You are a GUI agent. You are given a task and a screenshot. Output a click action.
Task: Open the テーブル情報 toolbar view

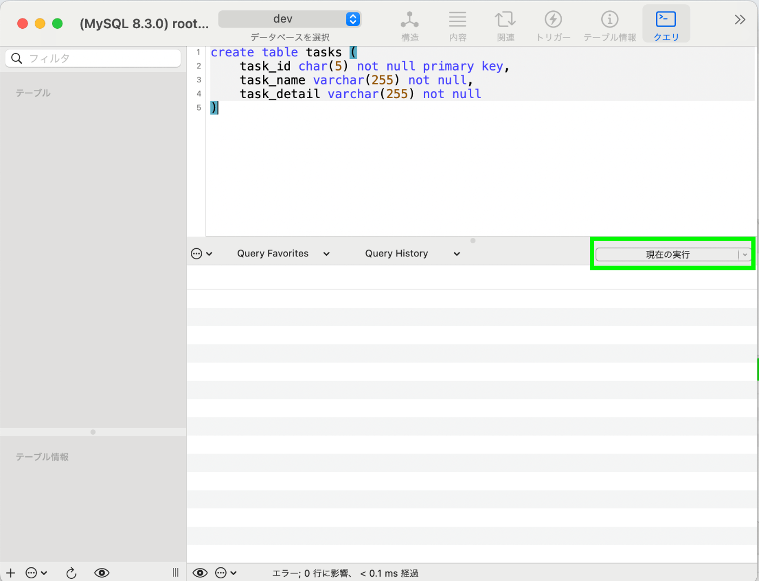pos(609,25)
